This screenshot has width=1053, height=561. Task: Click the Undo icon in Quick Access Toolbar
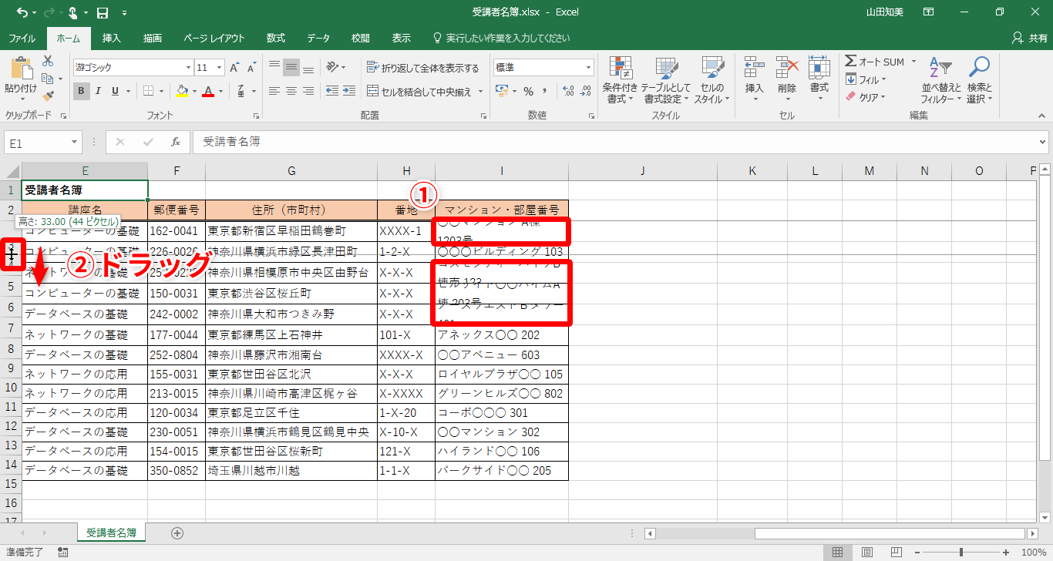tap(21, 12)
